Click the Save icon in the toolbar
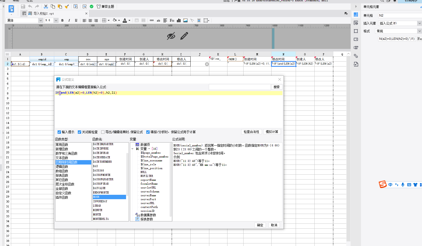 23,6
